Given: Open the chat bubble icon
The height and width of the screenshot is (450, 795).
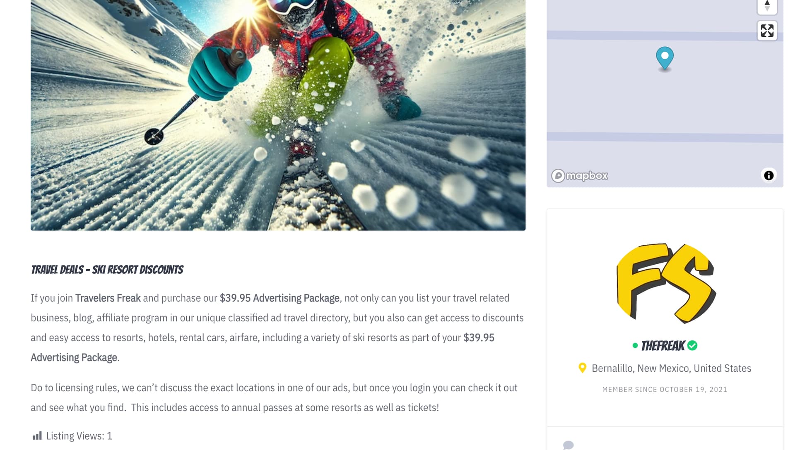Looking at the screenshot, I should click(568, 445).
